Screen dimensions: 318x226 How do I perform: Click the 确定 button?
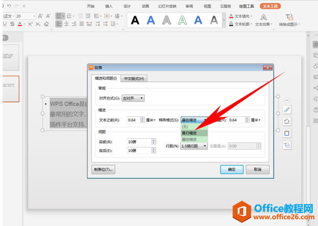tap(232, 170)
